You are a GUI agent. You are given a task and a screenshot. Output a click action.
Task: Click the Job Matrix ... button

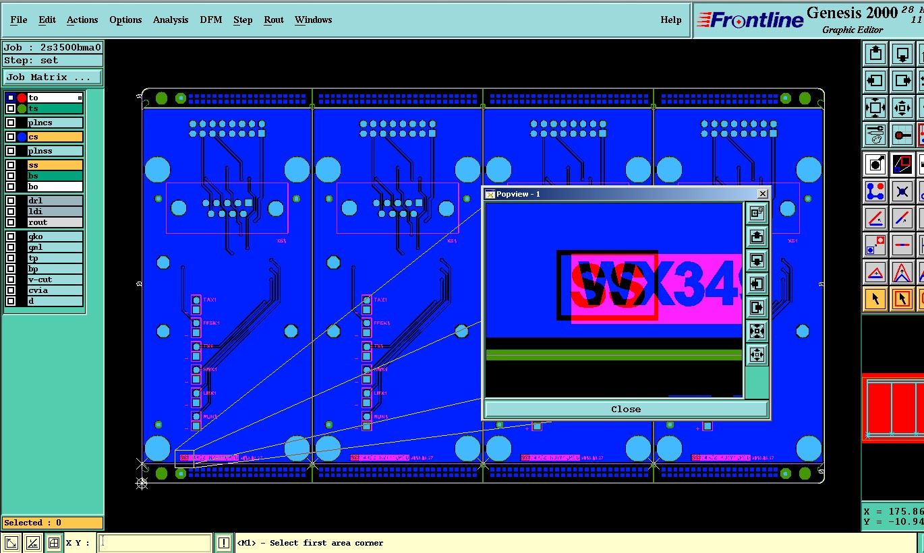click(53, 77)
